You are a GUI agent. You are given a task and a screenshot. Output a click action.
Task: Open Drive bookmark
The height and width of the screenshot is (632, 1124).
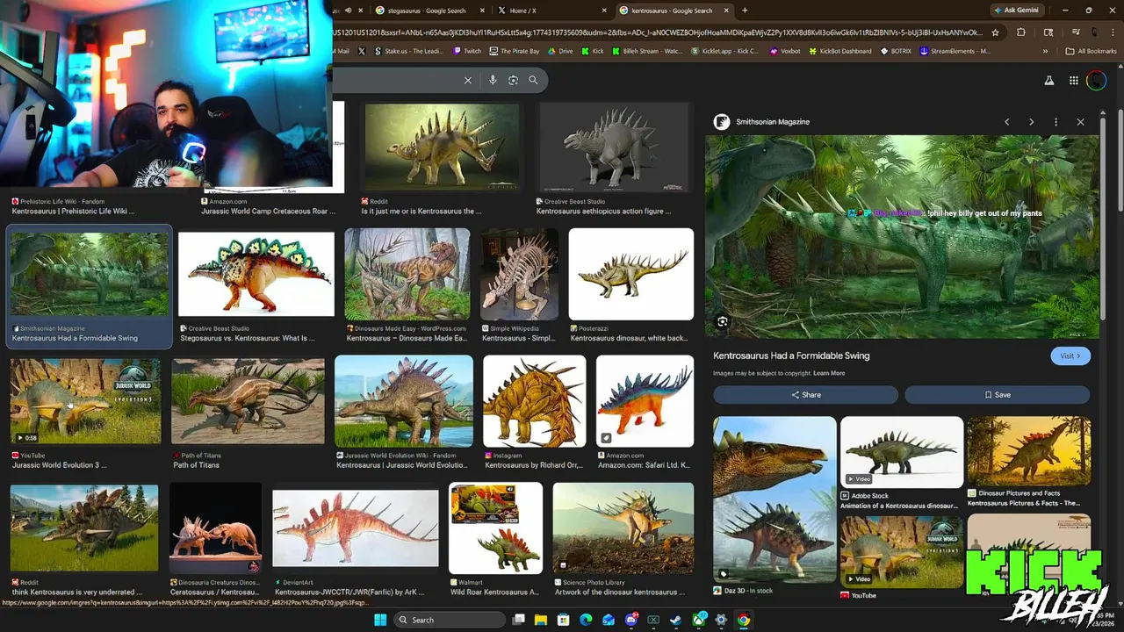[x=559, y=51]
